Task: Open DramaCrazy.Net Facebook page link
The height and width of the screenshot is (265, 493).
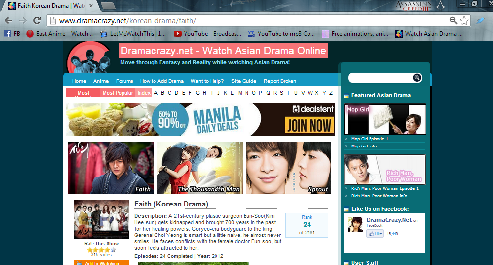Action: [x=389, y=220]
